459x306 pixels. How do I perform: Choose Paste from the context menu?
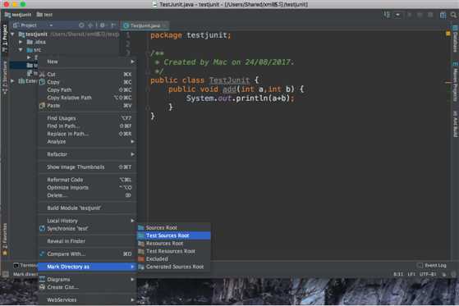pos(88,106)
